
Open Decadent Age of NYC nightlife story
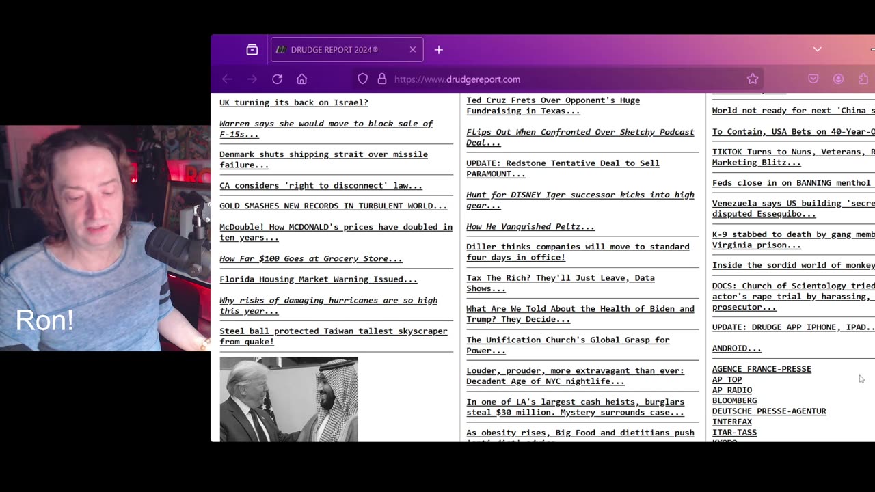[x=575, y=376]
